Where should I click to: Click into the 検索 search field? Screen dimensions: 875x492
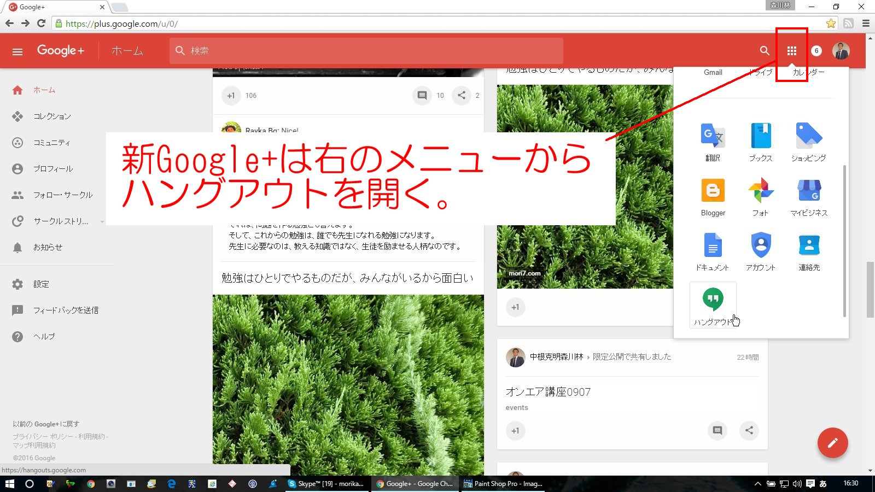tap(366, 51)
